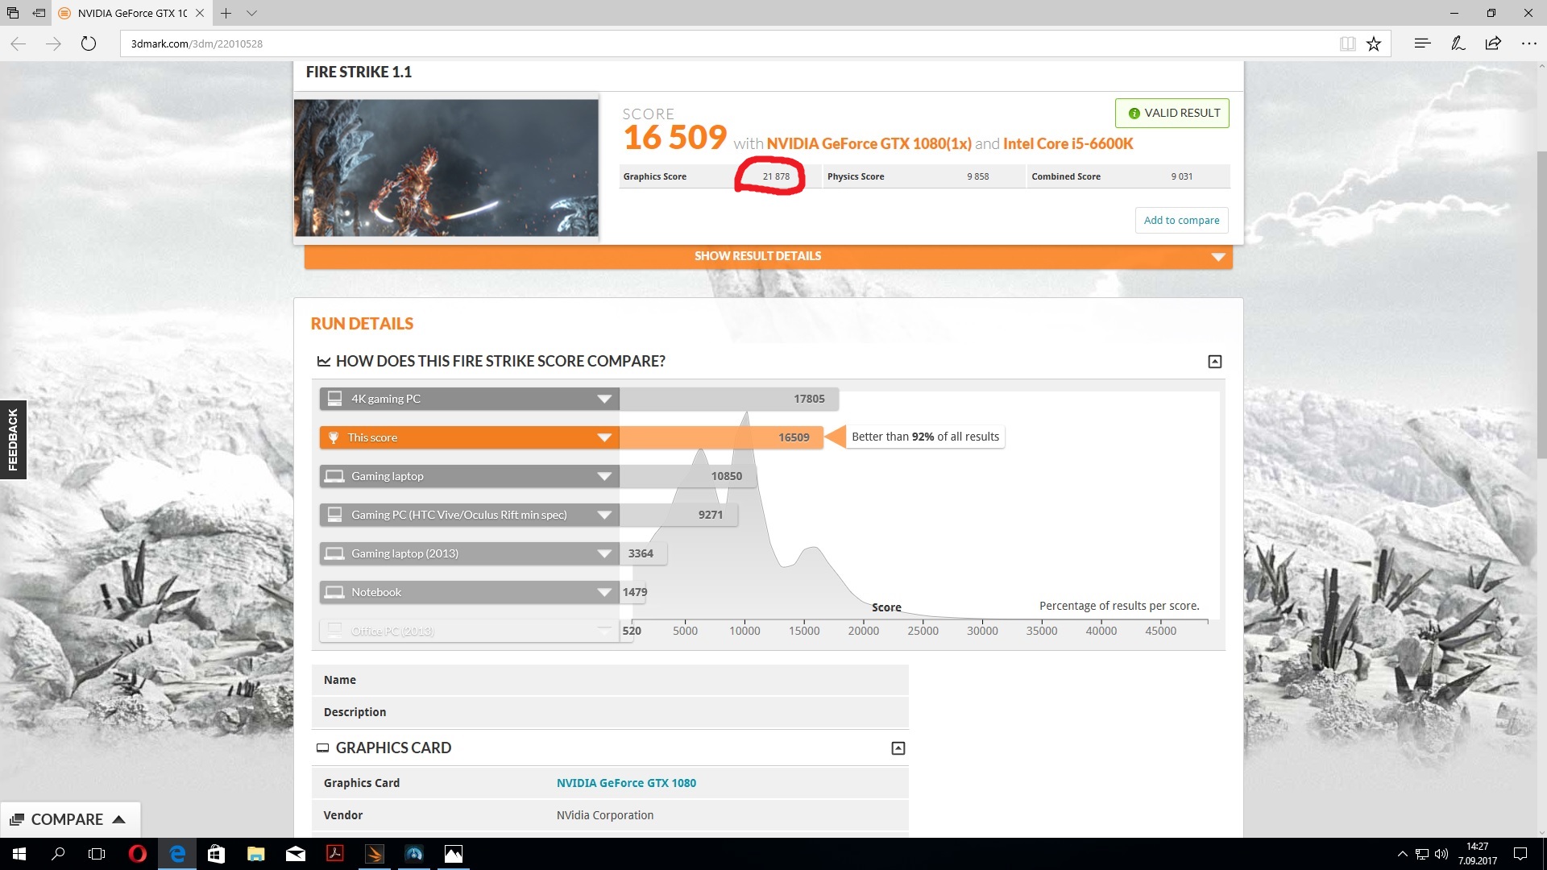Open Microsoft Store from taskbar
This screenshot has width=1547, height=870.
tap(216, 854)
